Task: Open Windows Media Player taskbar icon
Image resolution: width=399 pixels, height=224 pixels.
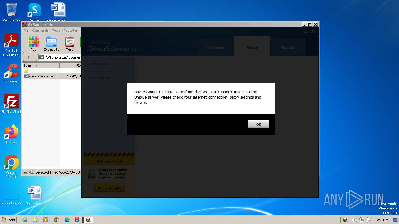Action: (x=46, y=220)
